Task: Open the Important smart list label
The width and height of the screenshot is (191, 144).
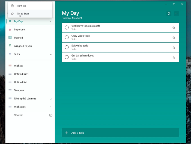Action: coord(19,30)
